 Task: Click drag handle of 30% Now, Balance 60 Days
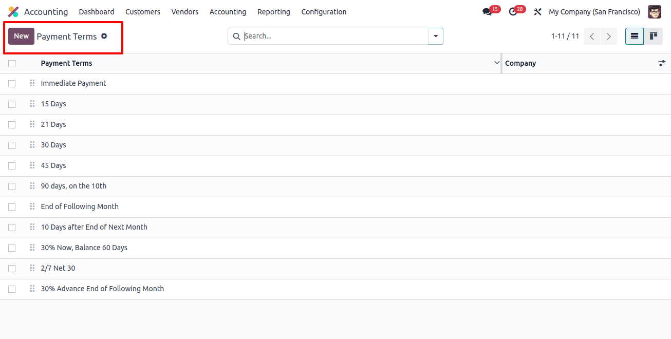click(x=32, y=248)
